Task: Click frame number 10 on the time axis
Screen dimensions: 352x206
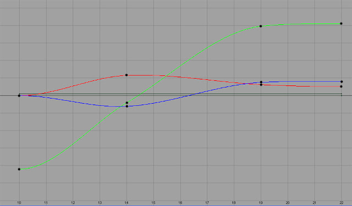Action: coord(19,203)
